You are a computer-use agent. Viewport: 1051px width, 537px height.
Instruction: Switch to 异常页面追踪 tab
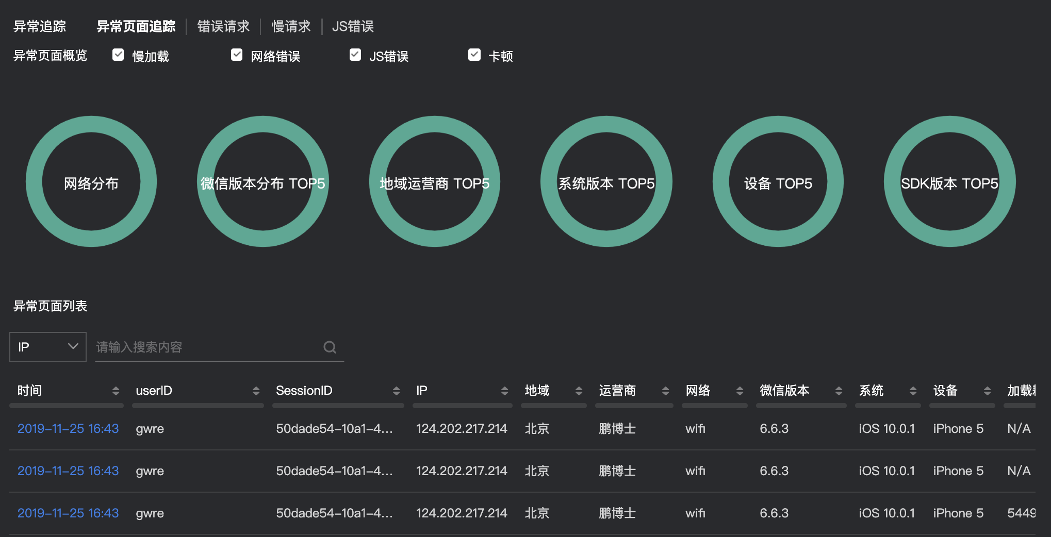(136, 26)
